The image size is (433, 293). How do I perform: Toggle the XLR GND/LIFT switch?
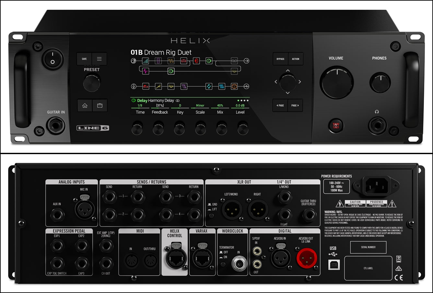[211, 214]
